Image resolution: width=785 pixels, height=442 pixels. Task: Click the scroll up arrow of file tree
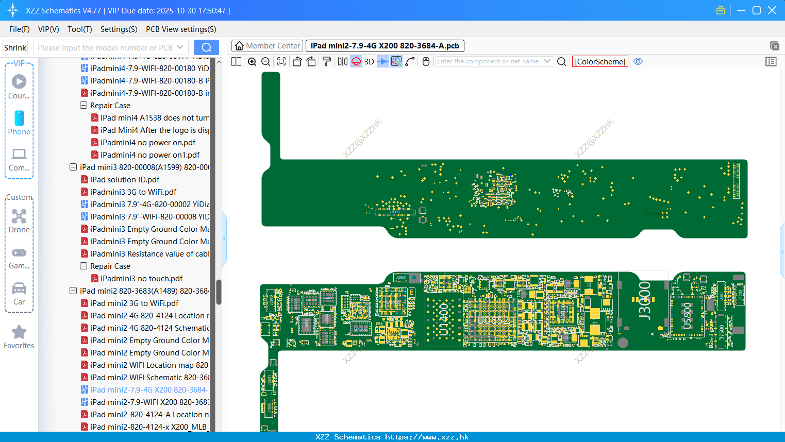click(x=219, y=62)
